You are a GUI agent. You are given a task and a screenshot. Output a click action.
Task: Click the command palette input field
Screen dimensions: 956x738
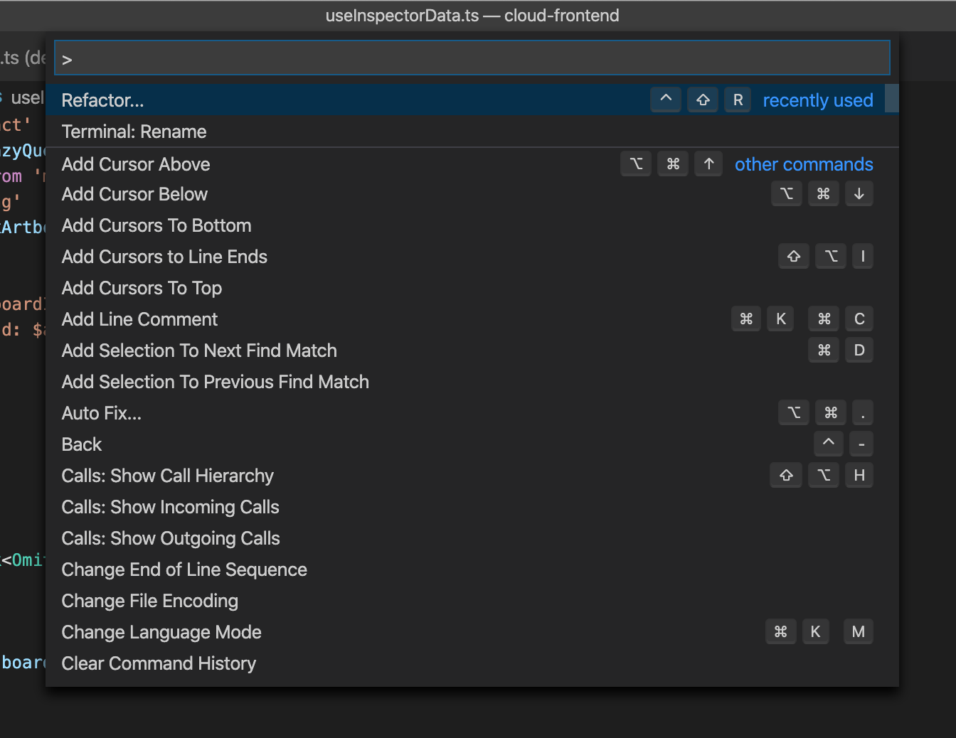tap(472, 58)
